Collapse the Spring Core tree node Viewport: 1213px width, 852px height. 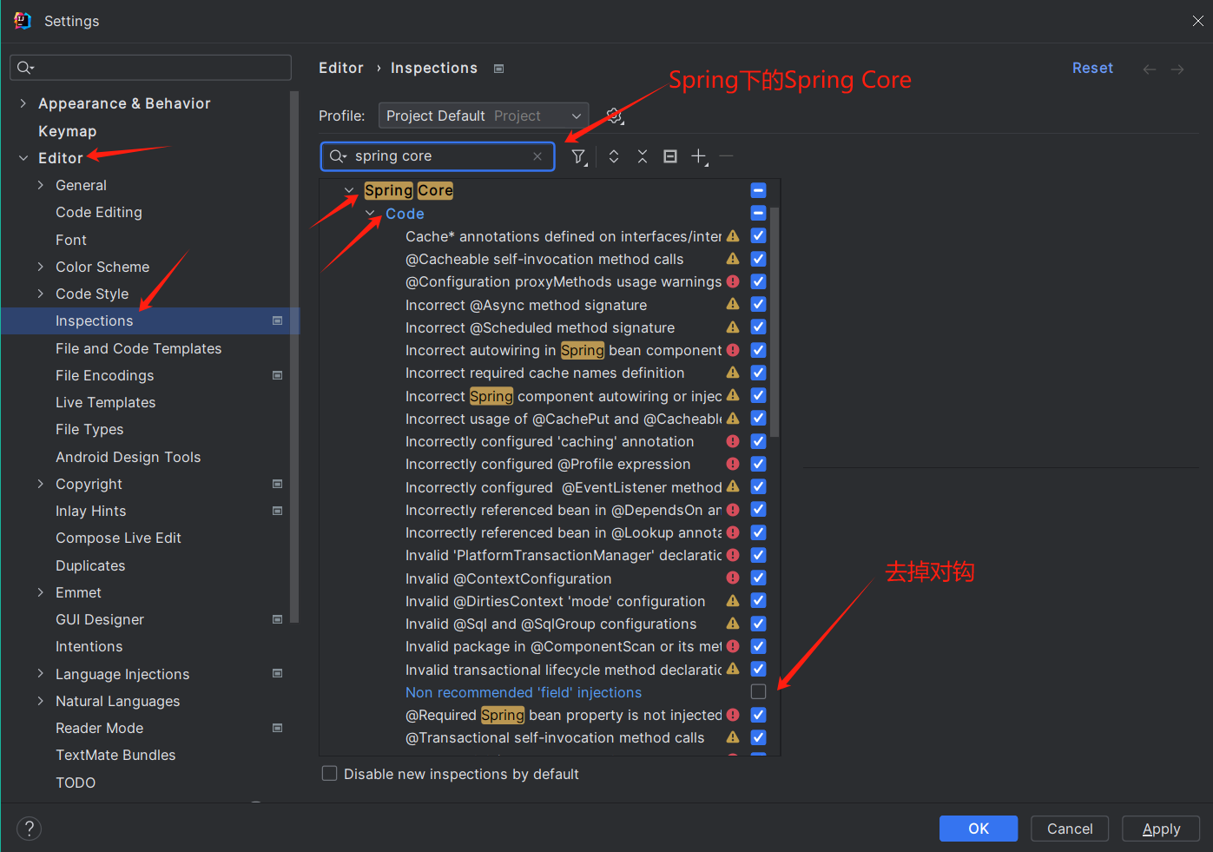(x=349, y=190)
